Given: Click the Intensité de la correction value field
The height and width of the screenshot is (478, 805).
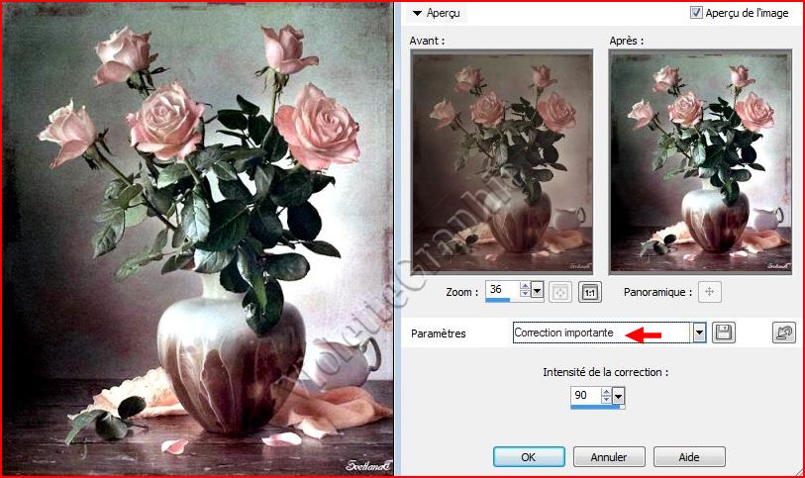Looking at the screenshot, I should click(x=585, y=395).
